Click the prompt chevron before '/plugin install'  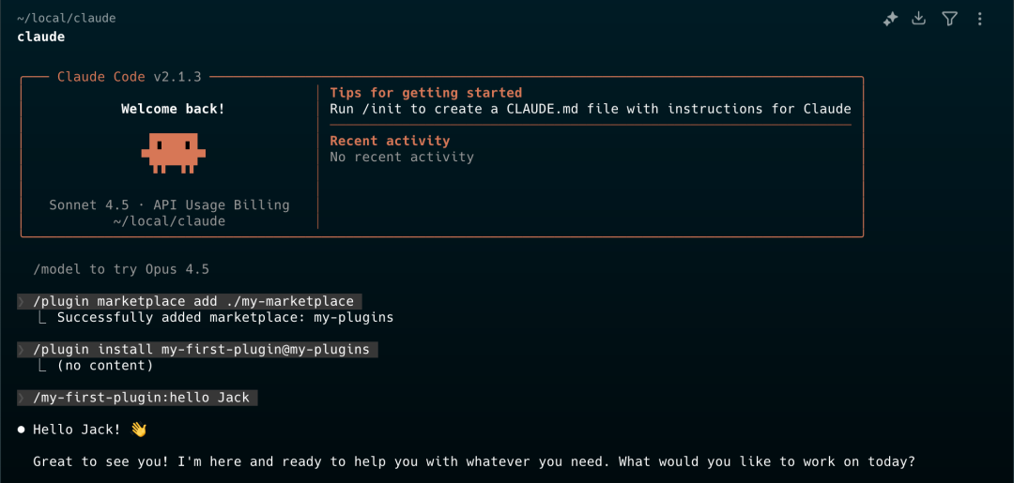tap(22, 349)
